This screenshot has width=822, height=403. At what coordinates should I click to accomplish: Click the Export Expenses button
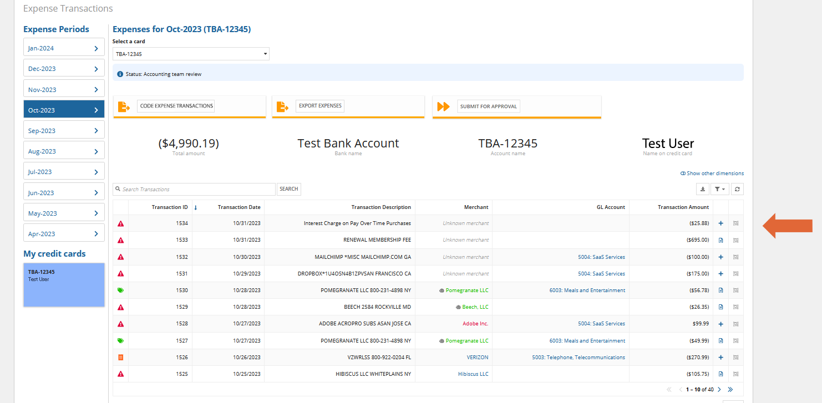tap(320, 106)
